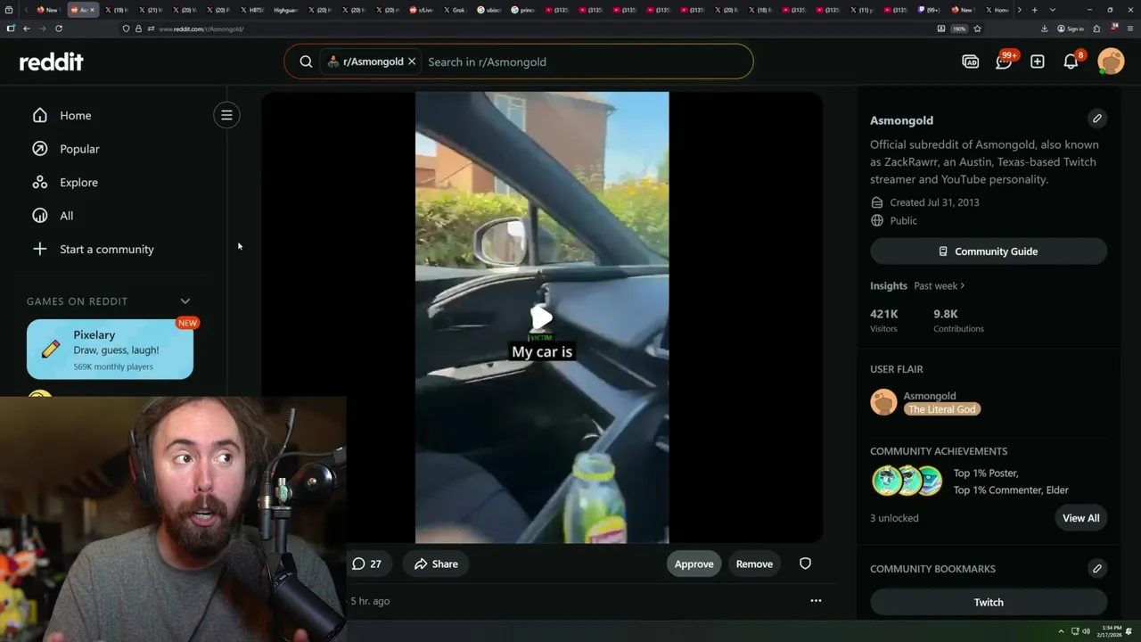Image resolution: width=1141 pixels, height=642 pixels.
Task: Open a new browser tab
Action: point(1034,10)
